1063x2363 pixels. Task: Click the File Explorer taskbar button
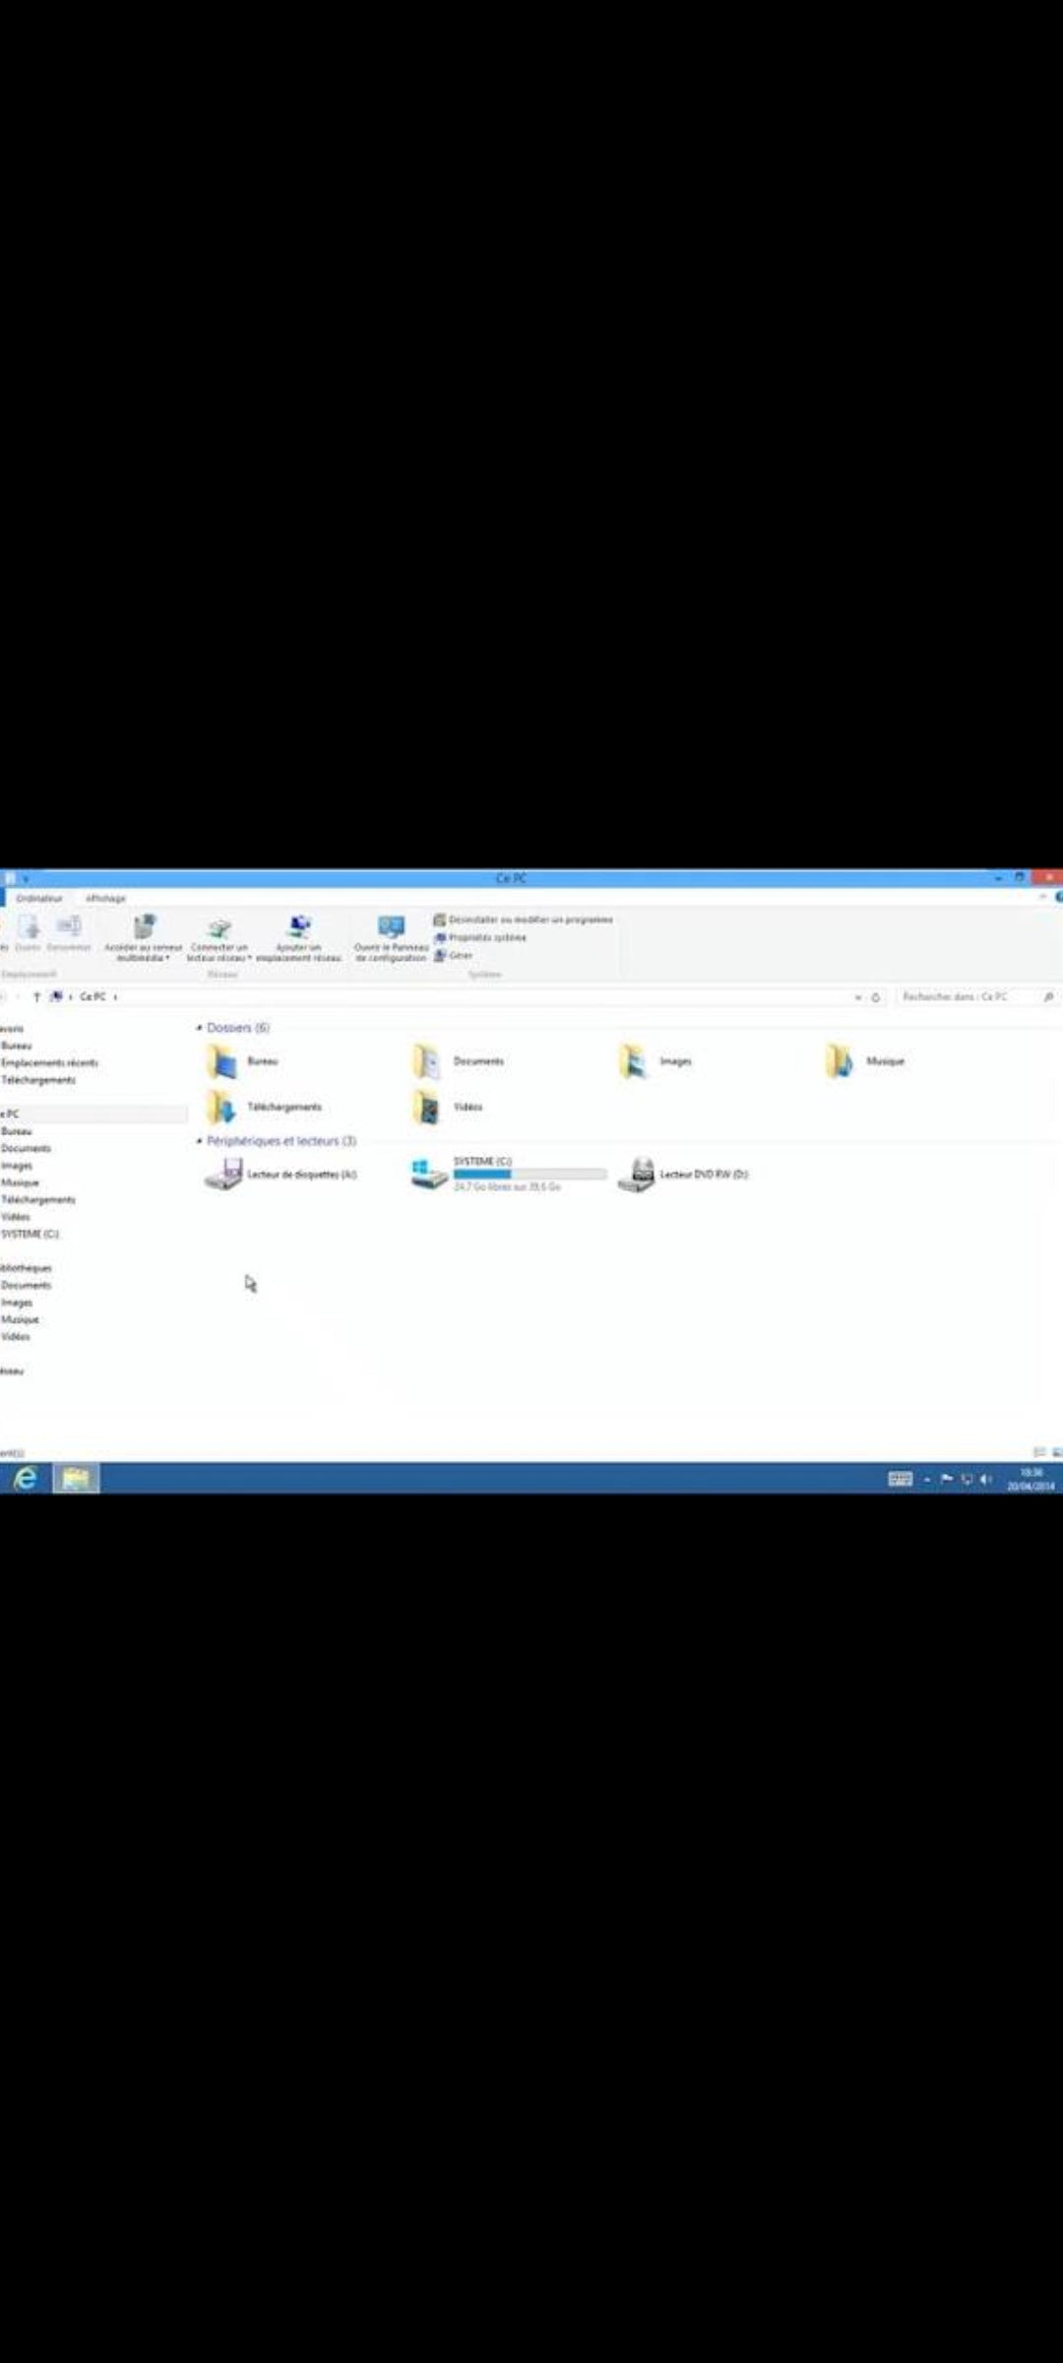[x=75, y=1478]
